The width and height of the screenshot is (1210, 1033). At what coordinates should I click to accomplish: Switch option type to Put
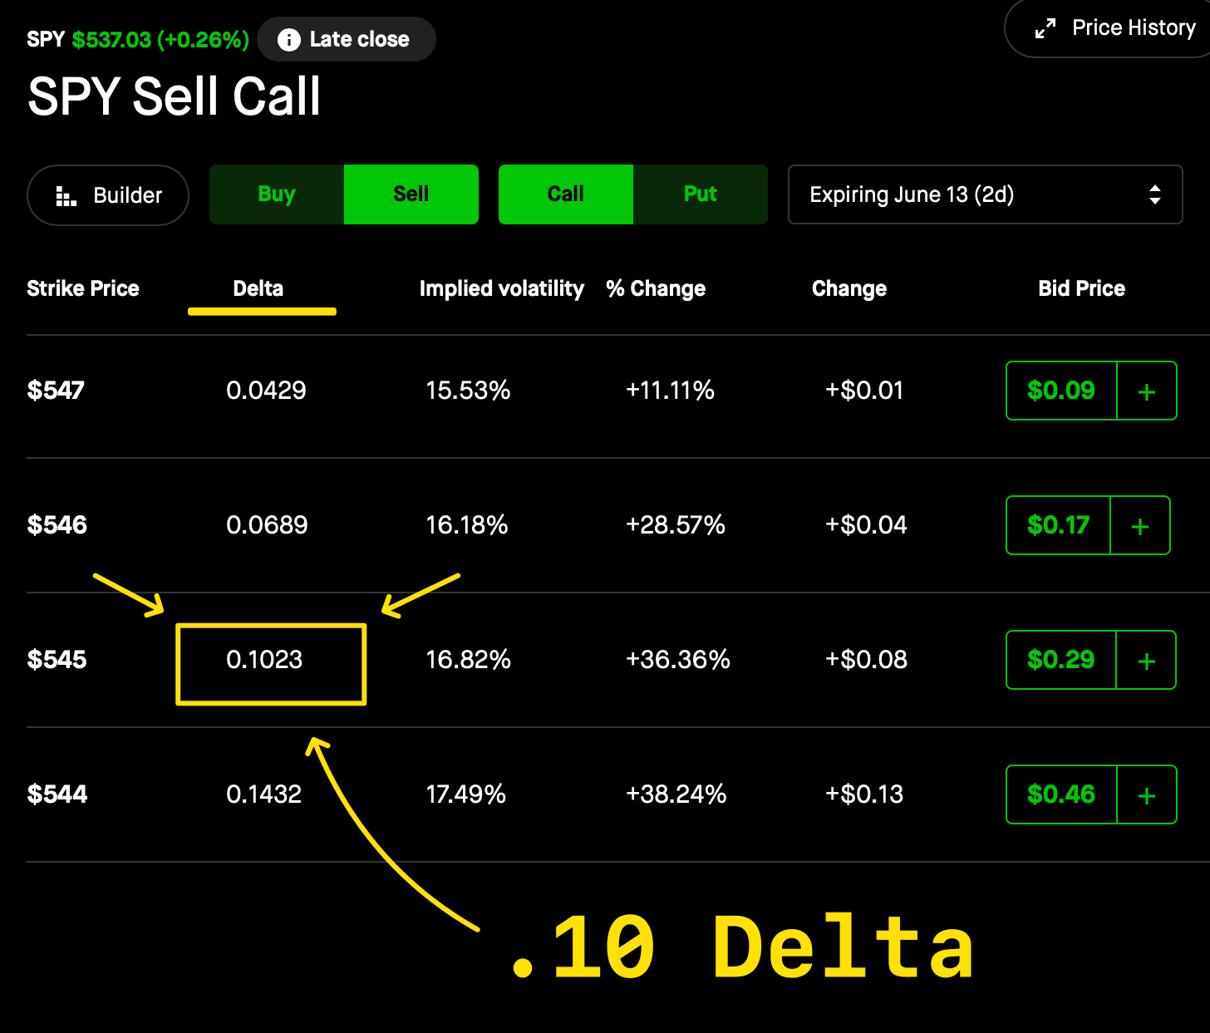coord(700,194)
